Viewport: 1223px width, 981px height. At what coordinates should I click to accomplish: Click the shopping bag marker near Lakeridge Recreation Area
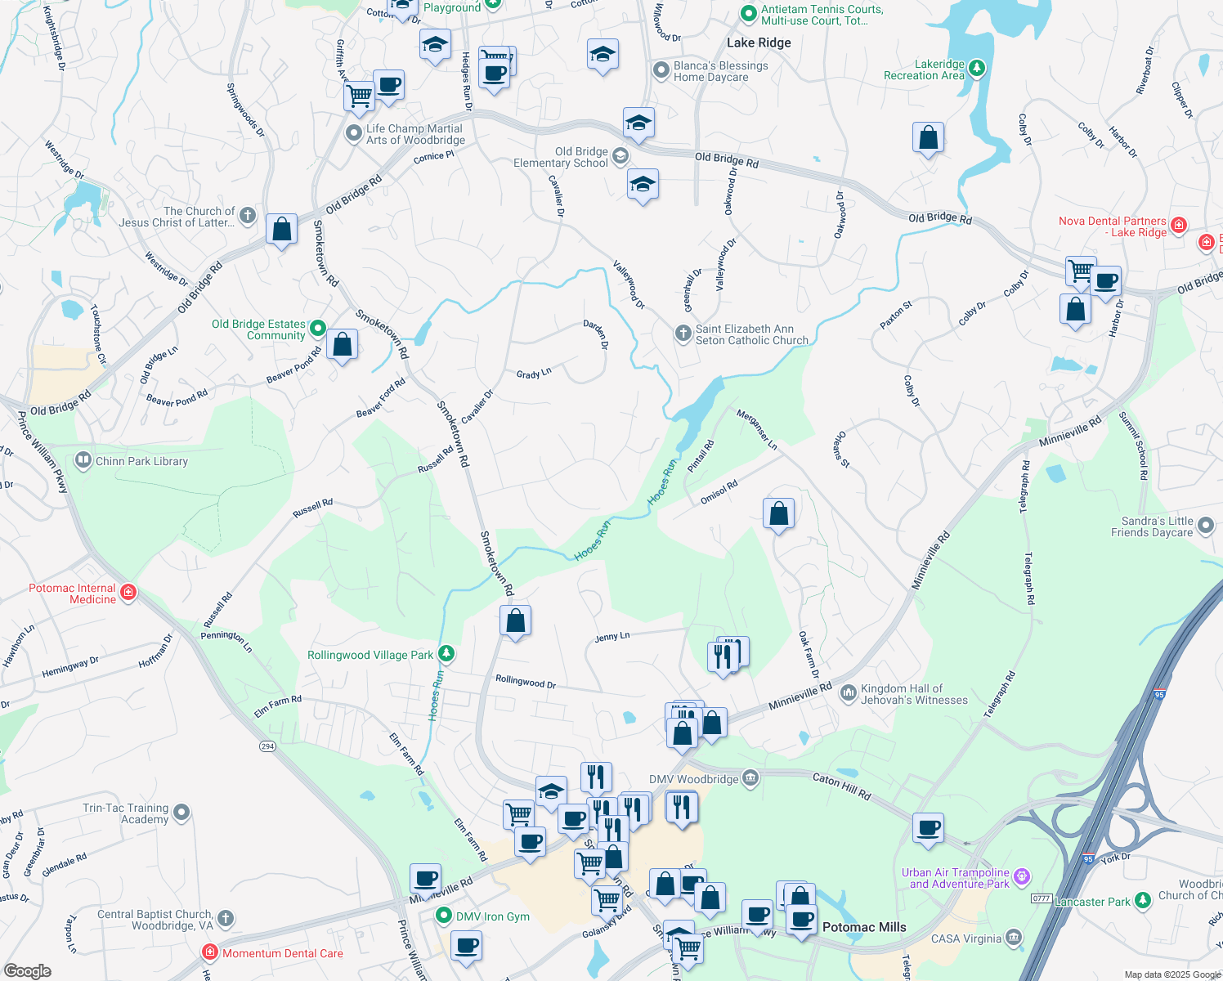929,139
